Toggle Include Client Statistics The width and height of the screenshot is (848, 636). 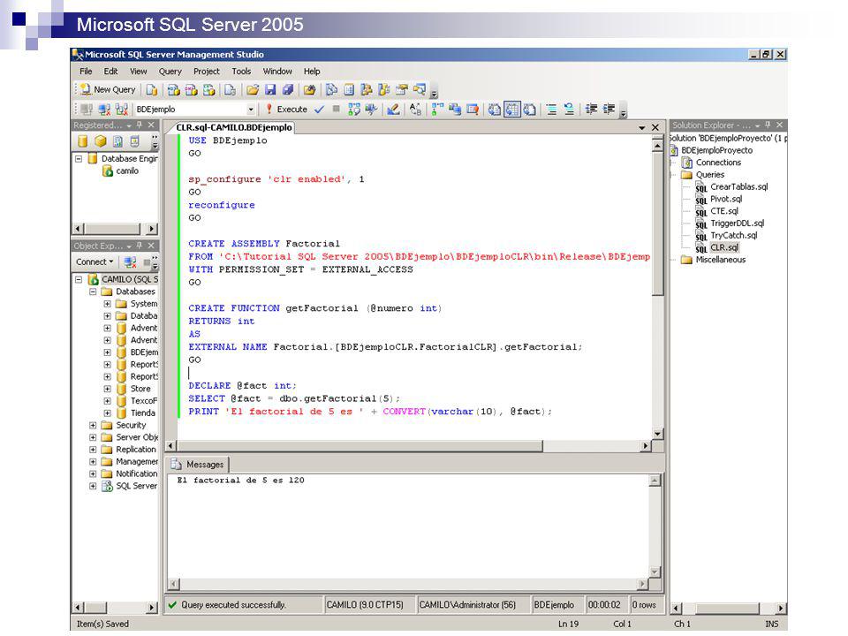pyautogui.click(x=455, y=110)
